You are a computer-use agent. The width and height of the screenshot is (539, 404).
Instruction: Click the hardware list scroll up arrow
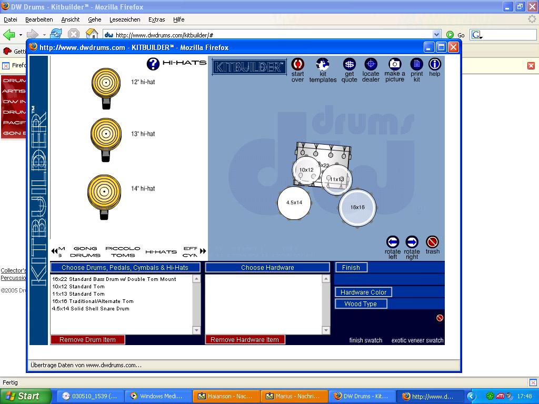click(x=326, y=279)
